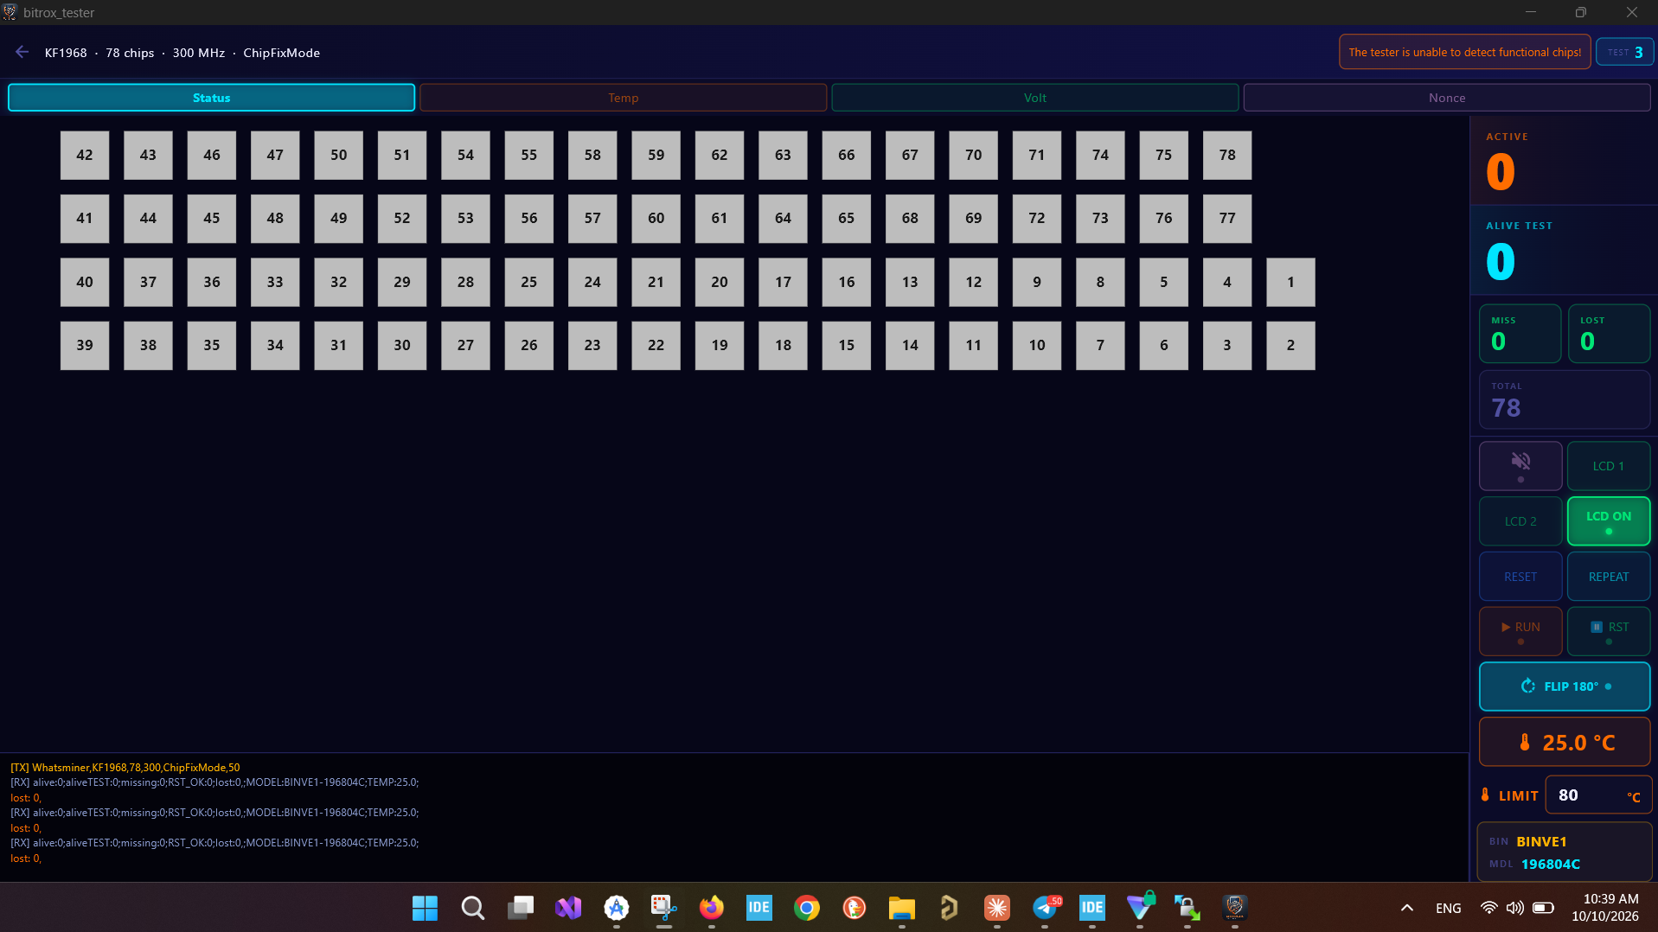Screen dimensions: 1658x932
Task: Open the Nonce tab
Action: coord(1446,98)
